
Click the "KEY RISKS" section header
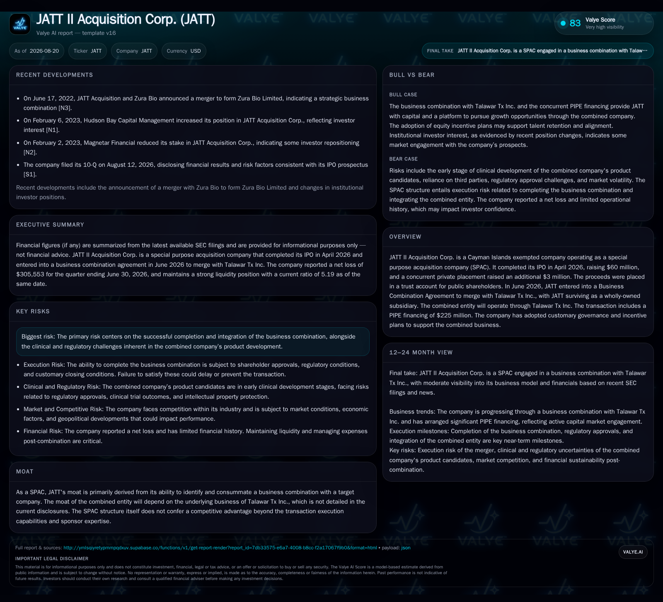33,312
